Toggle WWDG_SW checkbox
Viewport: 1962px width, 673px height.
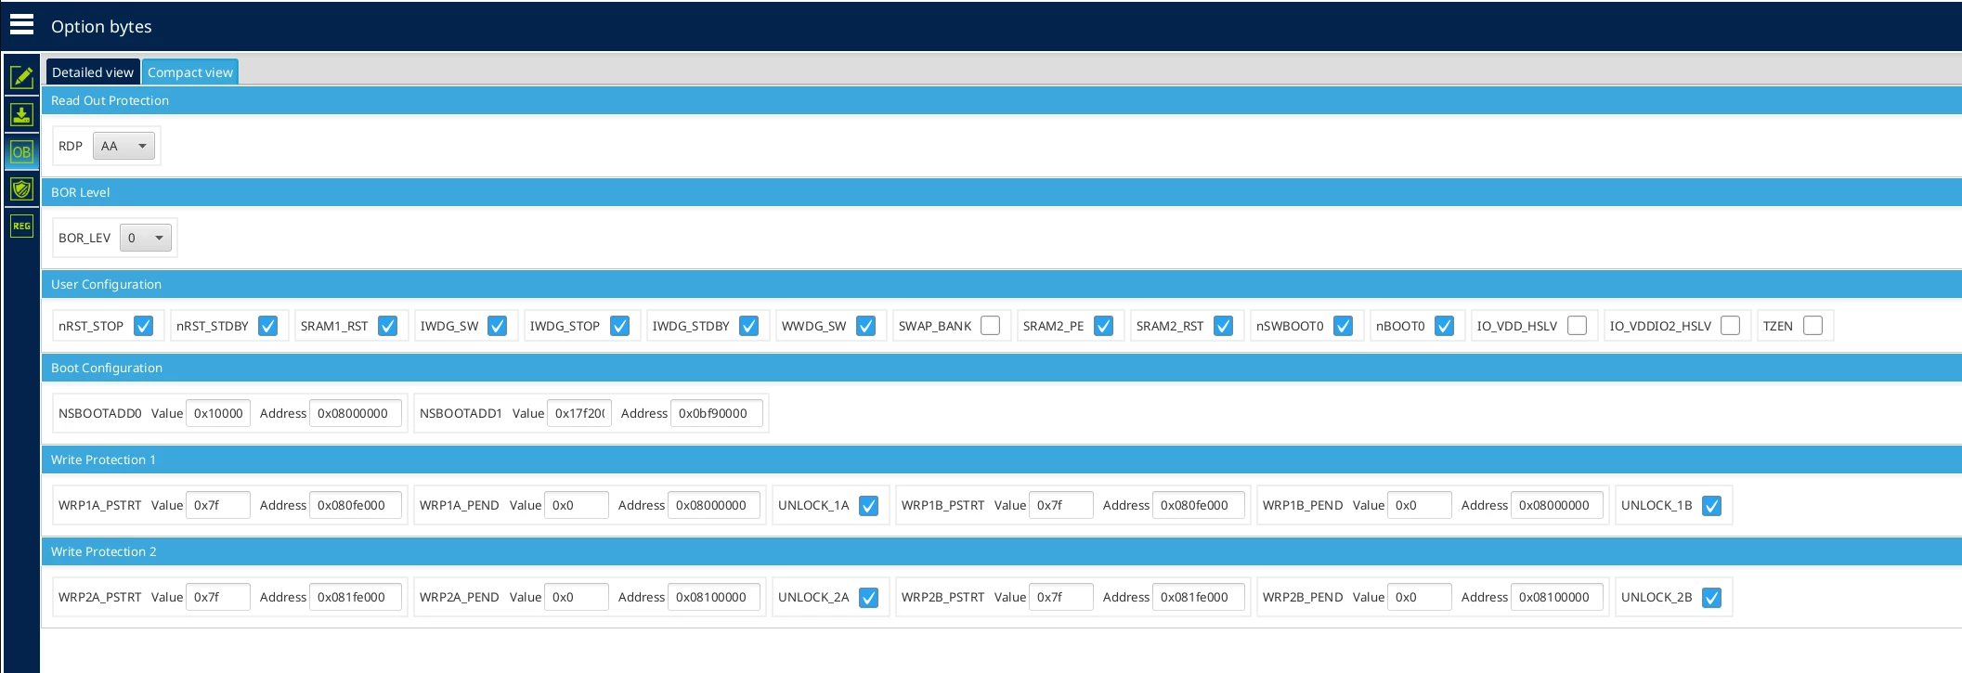(x=866, y=326)
